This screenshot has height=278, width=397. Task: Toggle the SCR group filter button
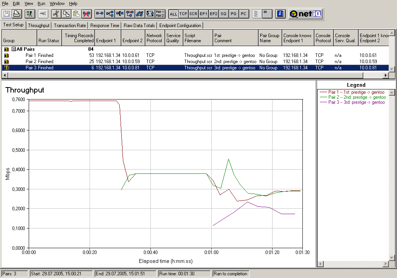tap(193, 14)
